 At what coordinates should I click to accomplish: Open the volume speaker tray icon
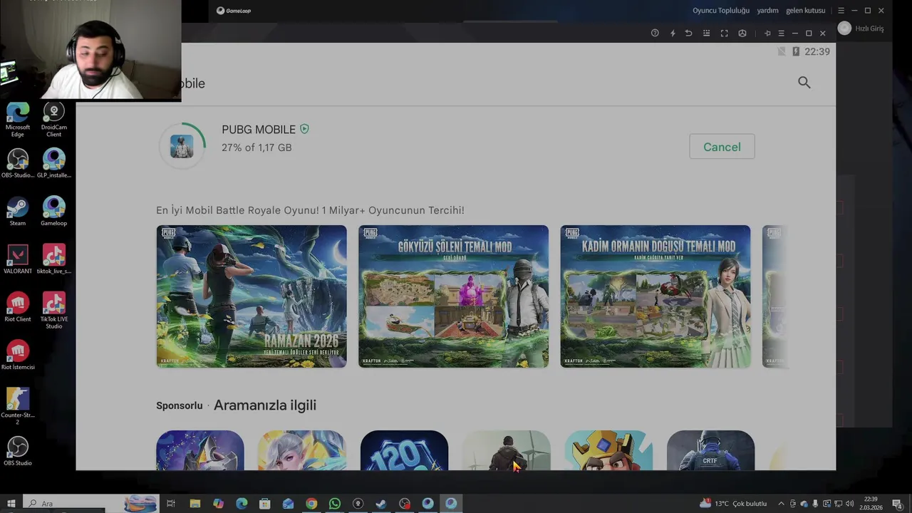pyautogui.click(x=849, y=504)
